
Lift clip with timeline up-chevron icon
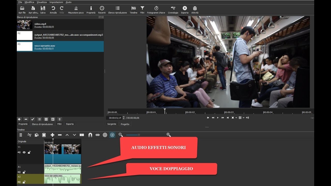[x=67, y=135]
